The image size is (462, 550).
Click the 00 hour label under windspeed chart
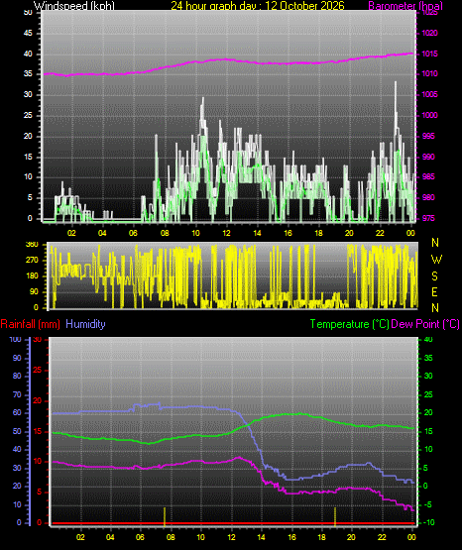coord(410,233)
